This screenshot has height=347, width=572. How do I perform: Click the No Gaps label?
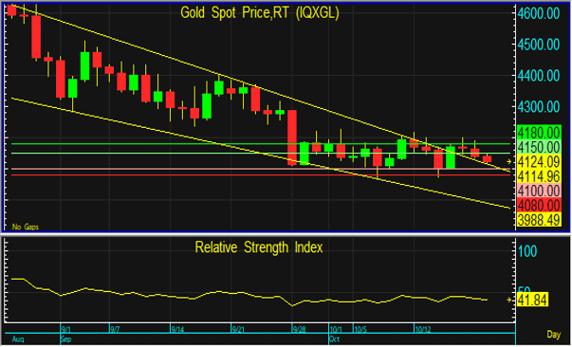pos(26,227)
